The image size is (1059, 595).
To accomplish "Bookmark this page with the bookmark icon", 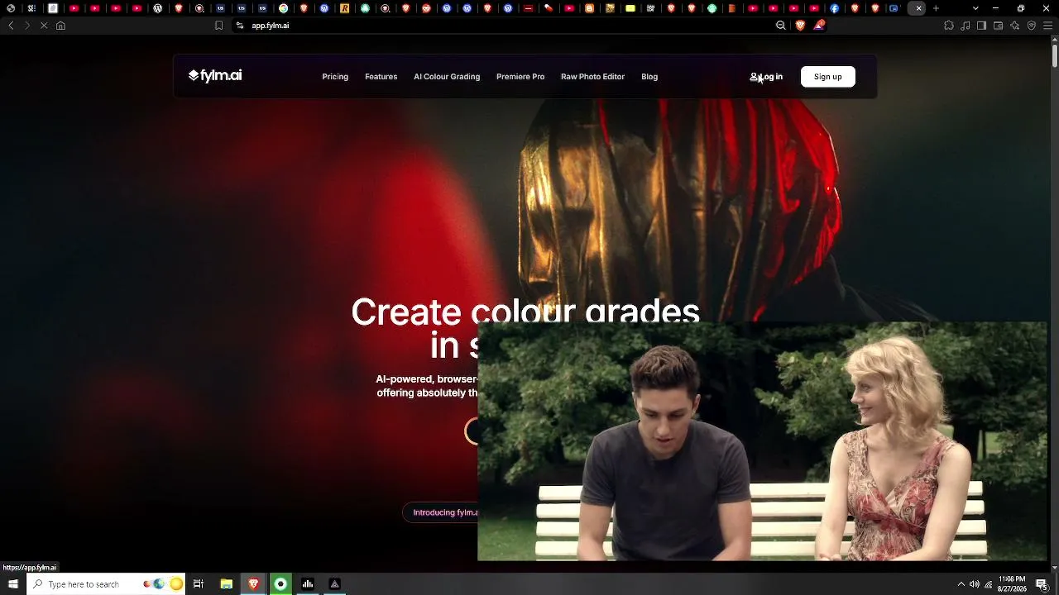I will 218,26.
